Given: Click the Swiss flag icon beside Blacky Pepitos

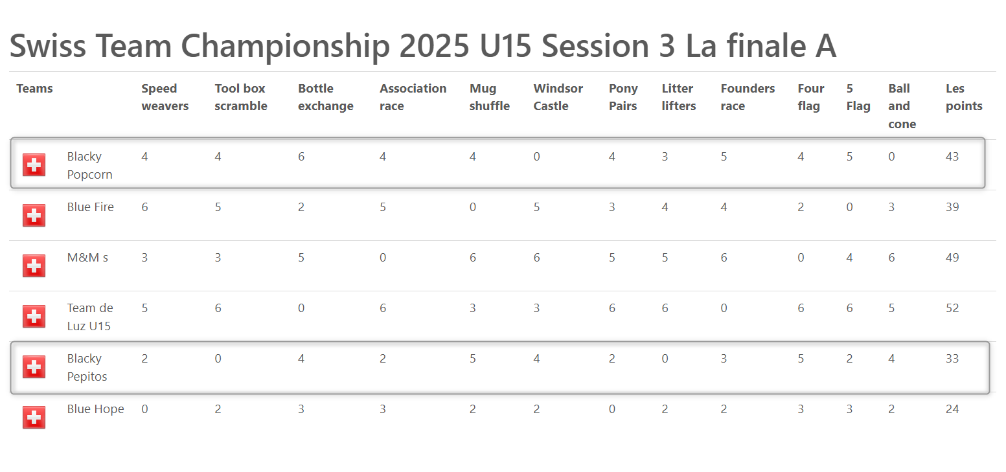Looking at the screenshot, I should pos(34,367).
